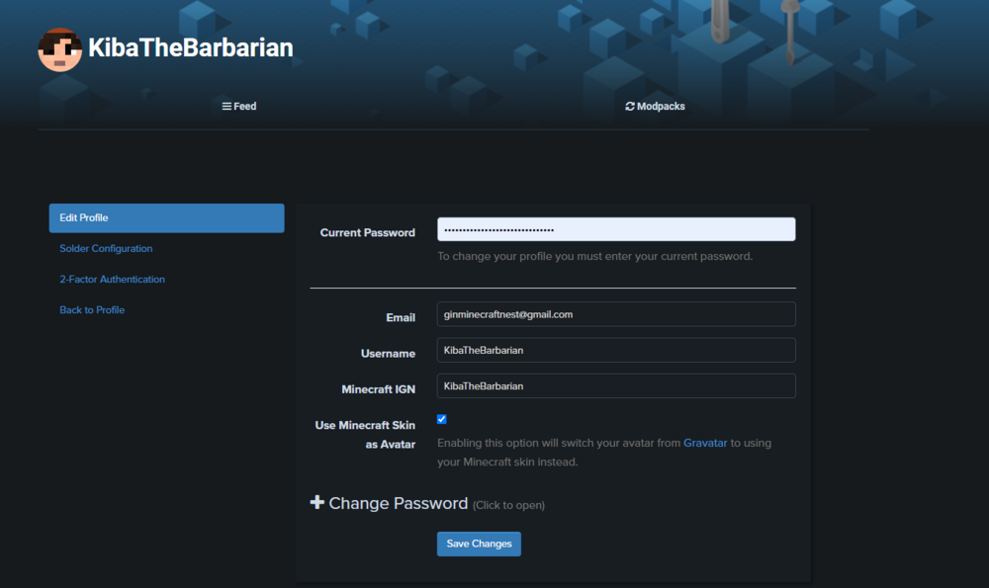Screen dimensions: 989x588
Task: Open the Gravatar link
Action: tap(705, 443)
